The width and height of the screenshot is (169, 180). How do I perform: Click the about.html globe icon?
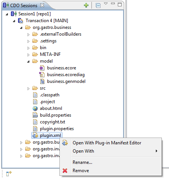[x=35, y=108]
